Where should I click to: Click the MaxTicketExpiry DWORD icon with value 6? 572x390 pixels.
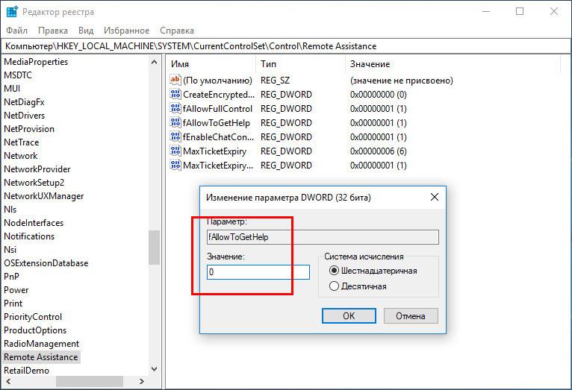click(x=175, y=151)
